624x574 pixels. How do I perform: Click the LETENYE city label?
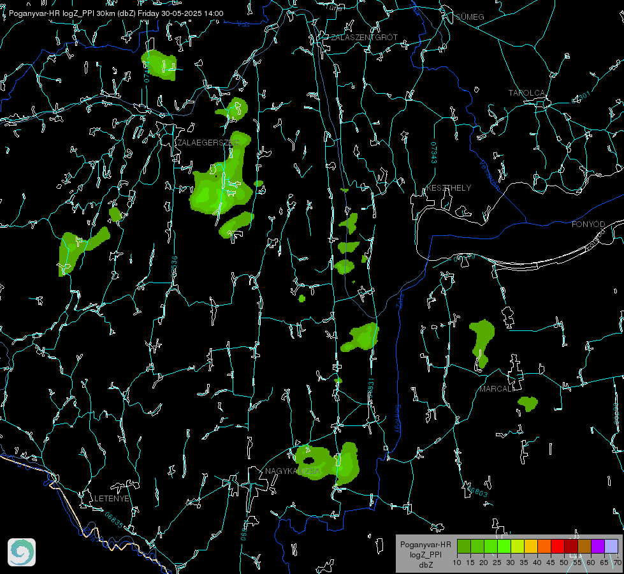click(x=112, y=498)
